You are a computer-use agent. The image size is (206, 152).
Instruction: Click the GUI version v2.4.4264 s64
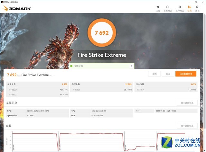[x=97, y=116]
